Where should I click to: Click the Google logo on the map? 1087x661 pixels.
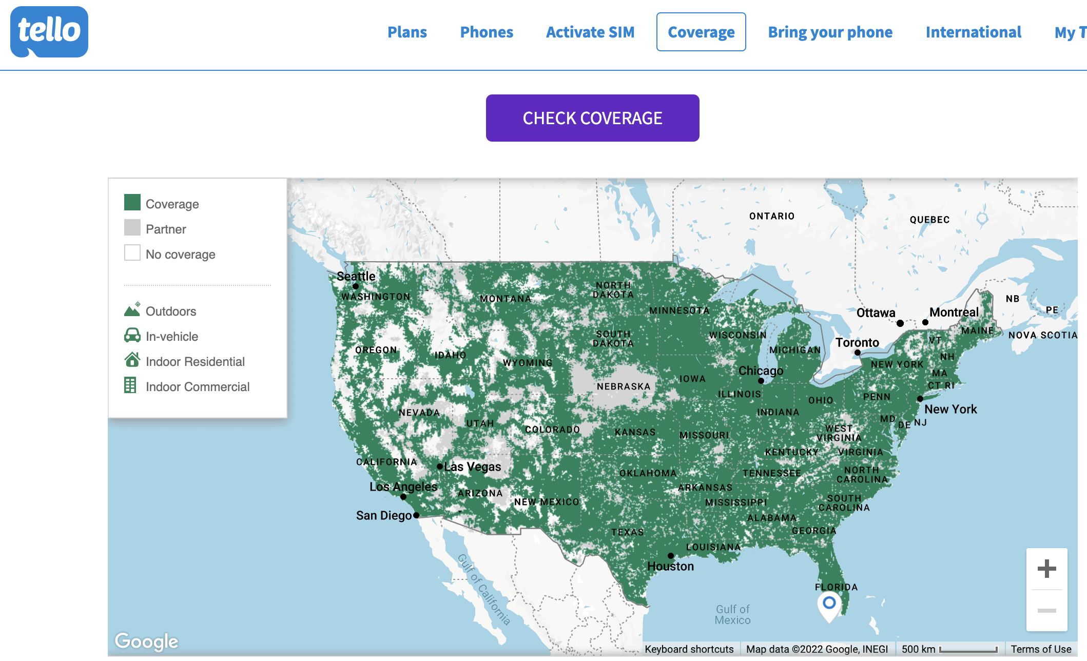pyautogui.click(x=146, y=641)
